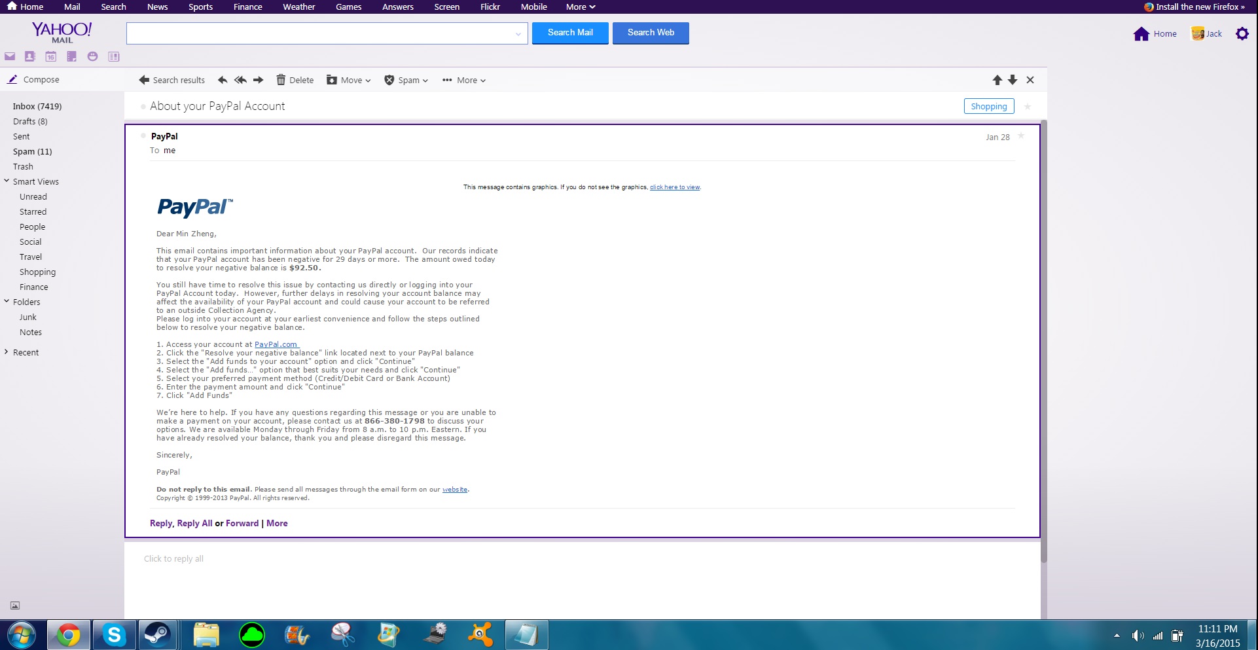Open the Notepad icon in the mail toolbar
This screenshot has width=1258, height=650.
click(x=72, y=57)
